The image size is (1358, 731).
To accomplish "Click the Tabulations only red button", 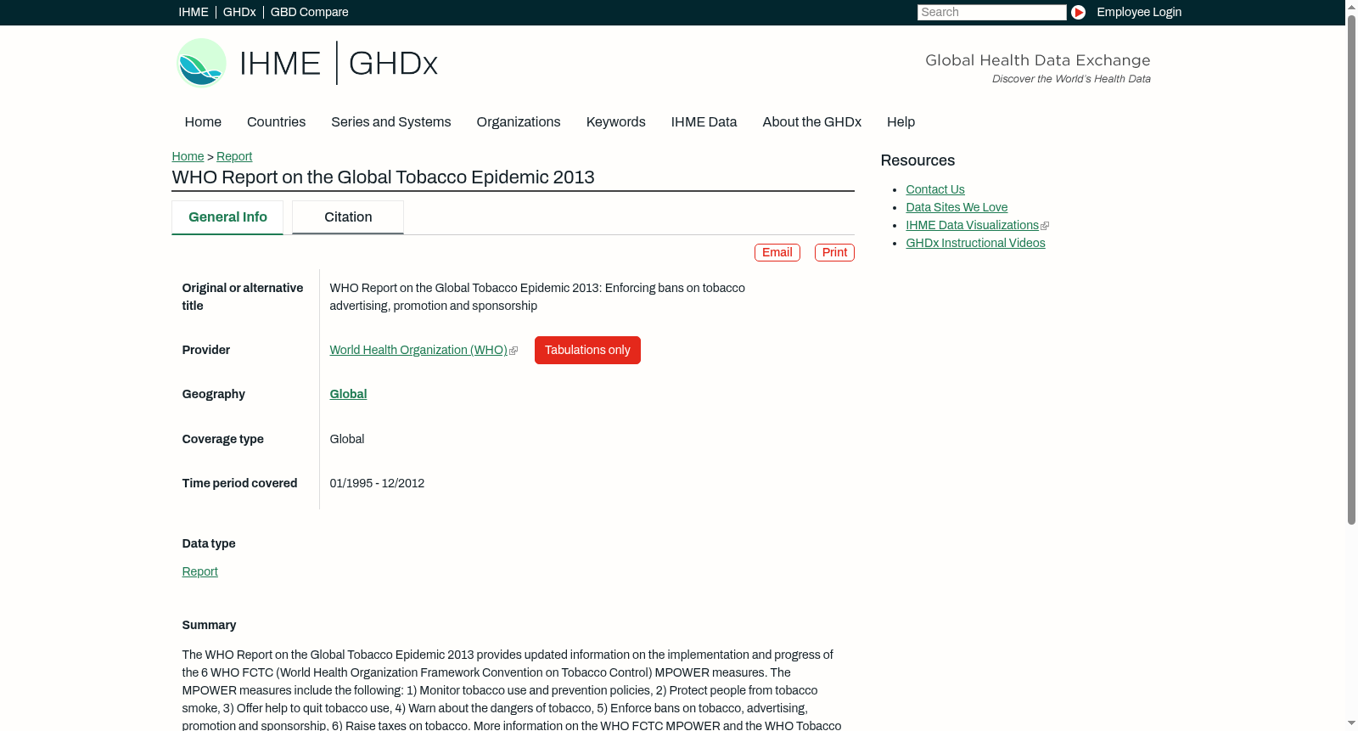I will click(x=587, y=350).
